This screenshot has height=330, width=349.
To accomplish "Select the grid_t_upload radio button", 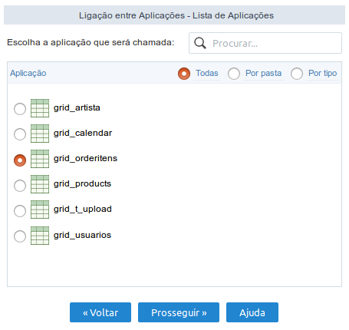I will pos(20,211).
